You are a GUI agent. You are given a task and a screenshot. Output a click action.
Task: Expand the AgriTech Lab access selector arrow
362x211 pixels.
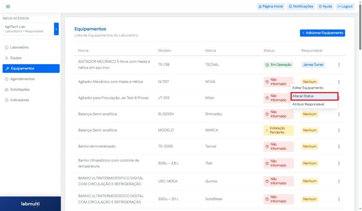(56, 29)
